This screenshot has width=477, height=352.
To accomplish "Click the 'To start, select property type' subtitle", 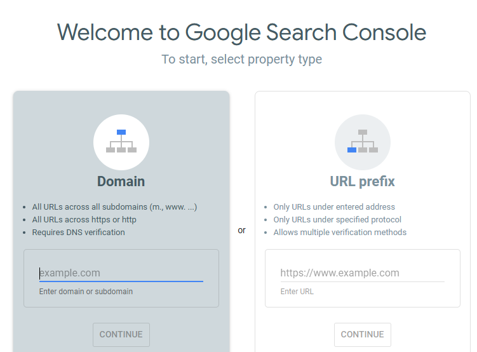I will tap(241, 60).
